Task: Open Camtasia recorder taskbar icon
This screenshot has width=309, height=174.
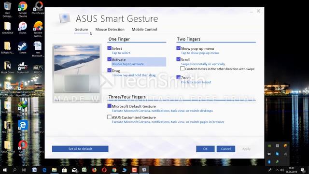Action: pyautogui.click(x=134, y=170)
